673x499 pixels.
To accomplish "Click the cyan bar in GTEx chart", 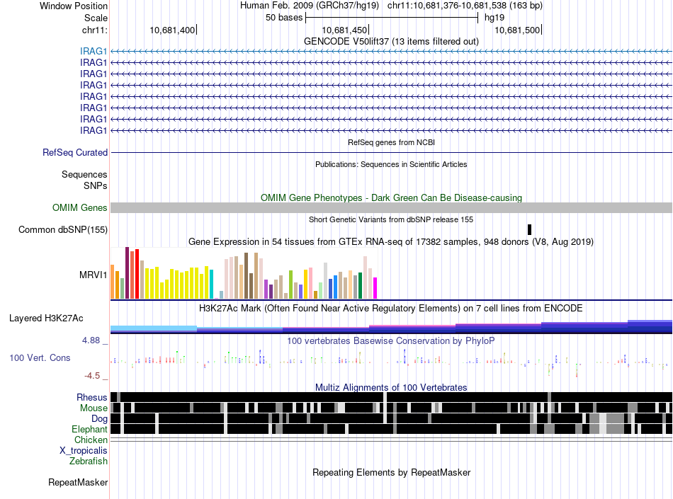I will (x=211, y=285).
